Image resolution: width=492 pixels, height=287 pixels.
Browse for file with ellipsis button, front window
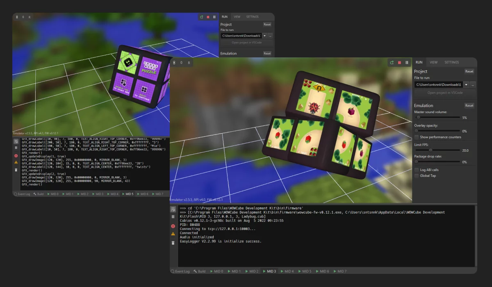(473, 85)
